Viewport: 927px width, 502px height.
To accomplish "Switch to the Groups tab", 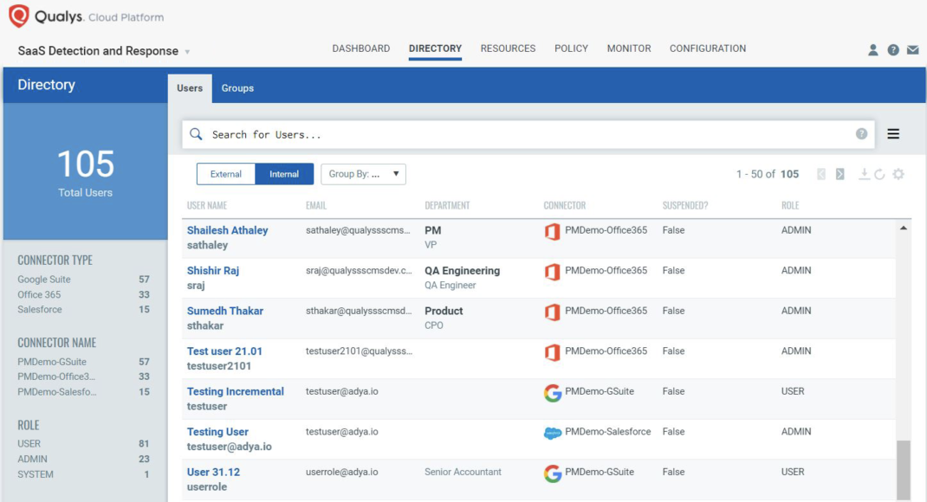I will (x=237, y=88).
